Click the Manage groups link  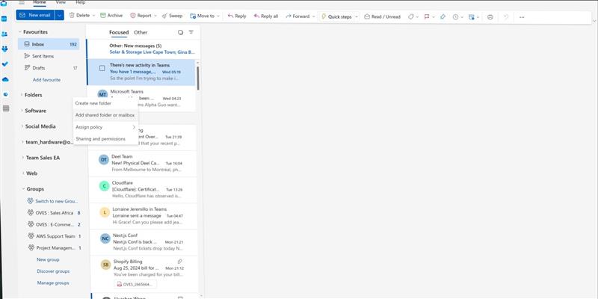(53, 283)
